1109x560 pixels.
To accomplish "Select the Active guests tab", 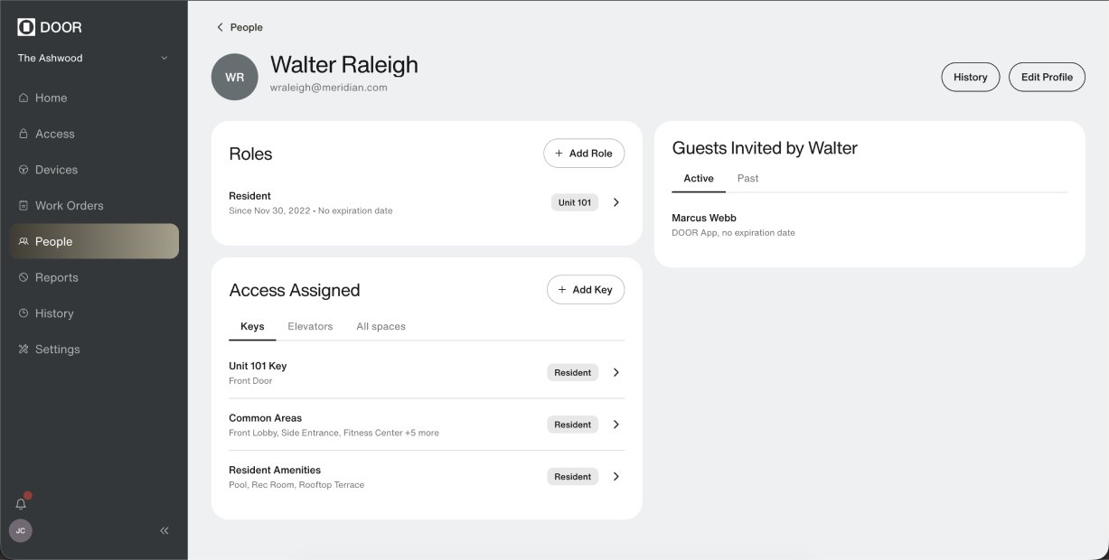I will tap(699, 178).
